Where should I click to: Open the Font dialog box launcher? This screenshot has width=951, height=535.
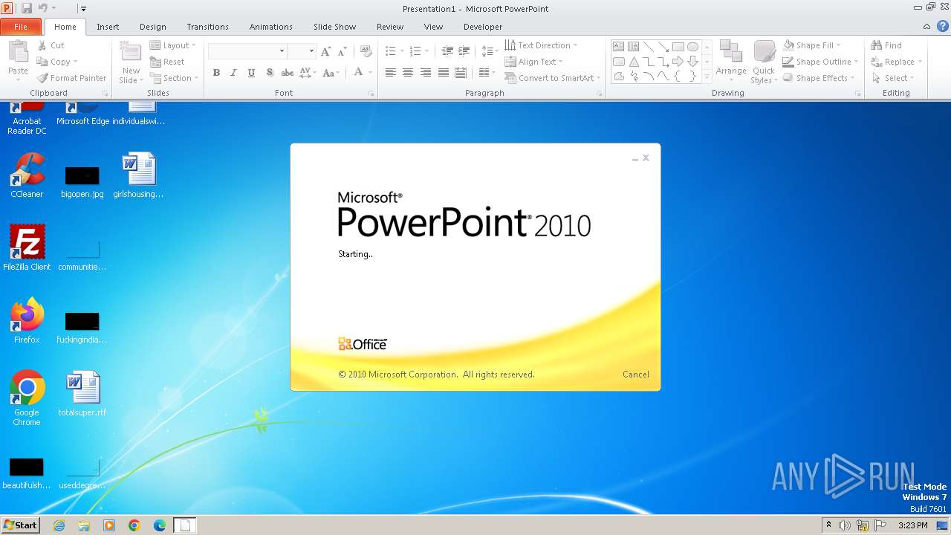click(x=371, y=94)
